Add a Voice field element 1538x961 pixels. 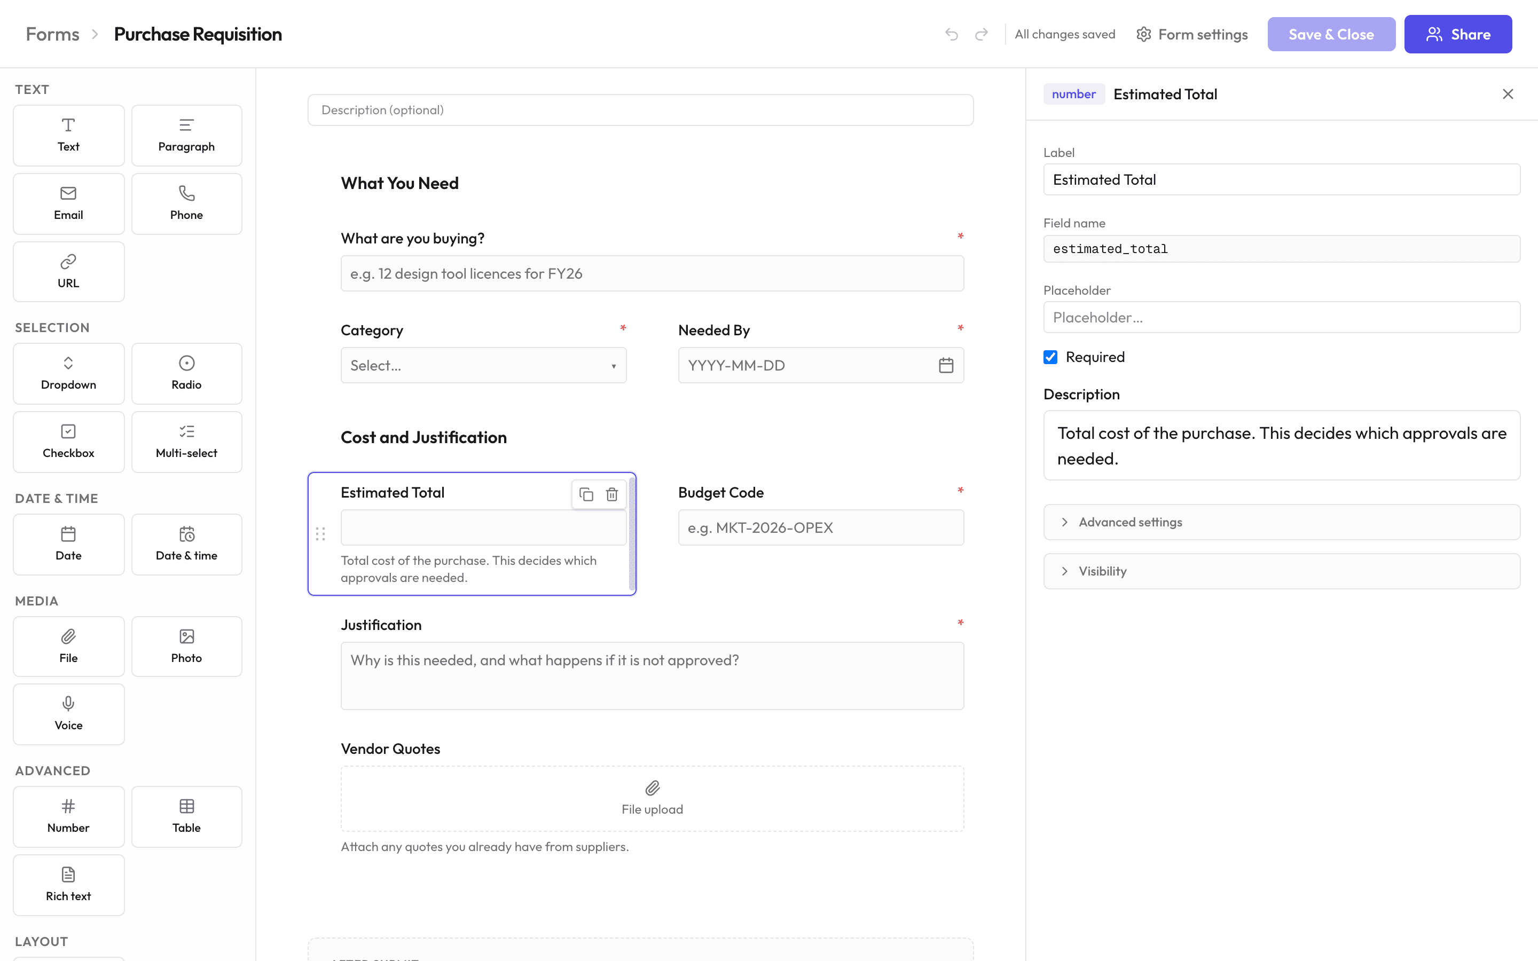point(69,714)
